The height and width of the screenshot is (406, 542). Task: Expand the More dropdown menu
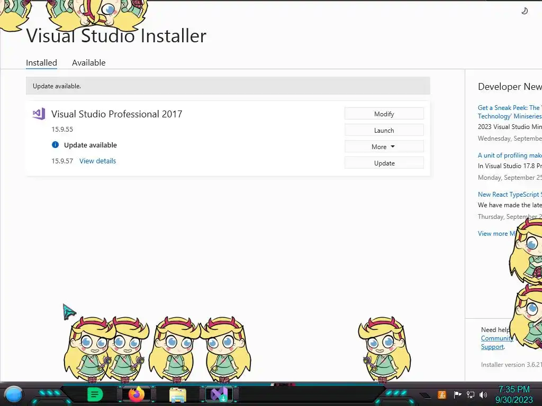tap(384, 147)
